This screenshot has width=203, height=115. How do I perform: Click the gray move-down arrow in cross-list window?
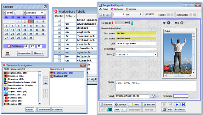point(45,96)
